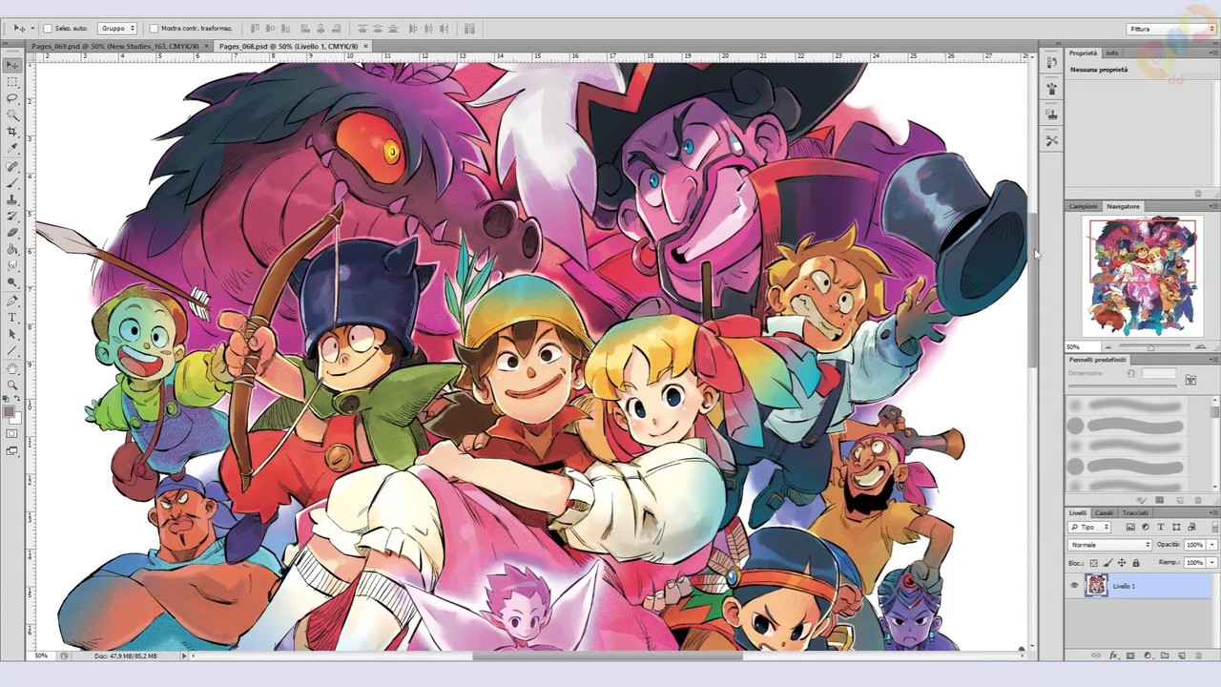Select the Move tool in the toolbox

coord(11,65)
